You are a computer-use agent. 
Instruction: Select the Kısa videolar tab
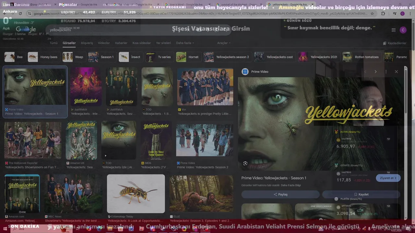142,43
